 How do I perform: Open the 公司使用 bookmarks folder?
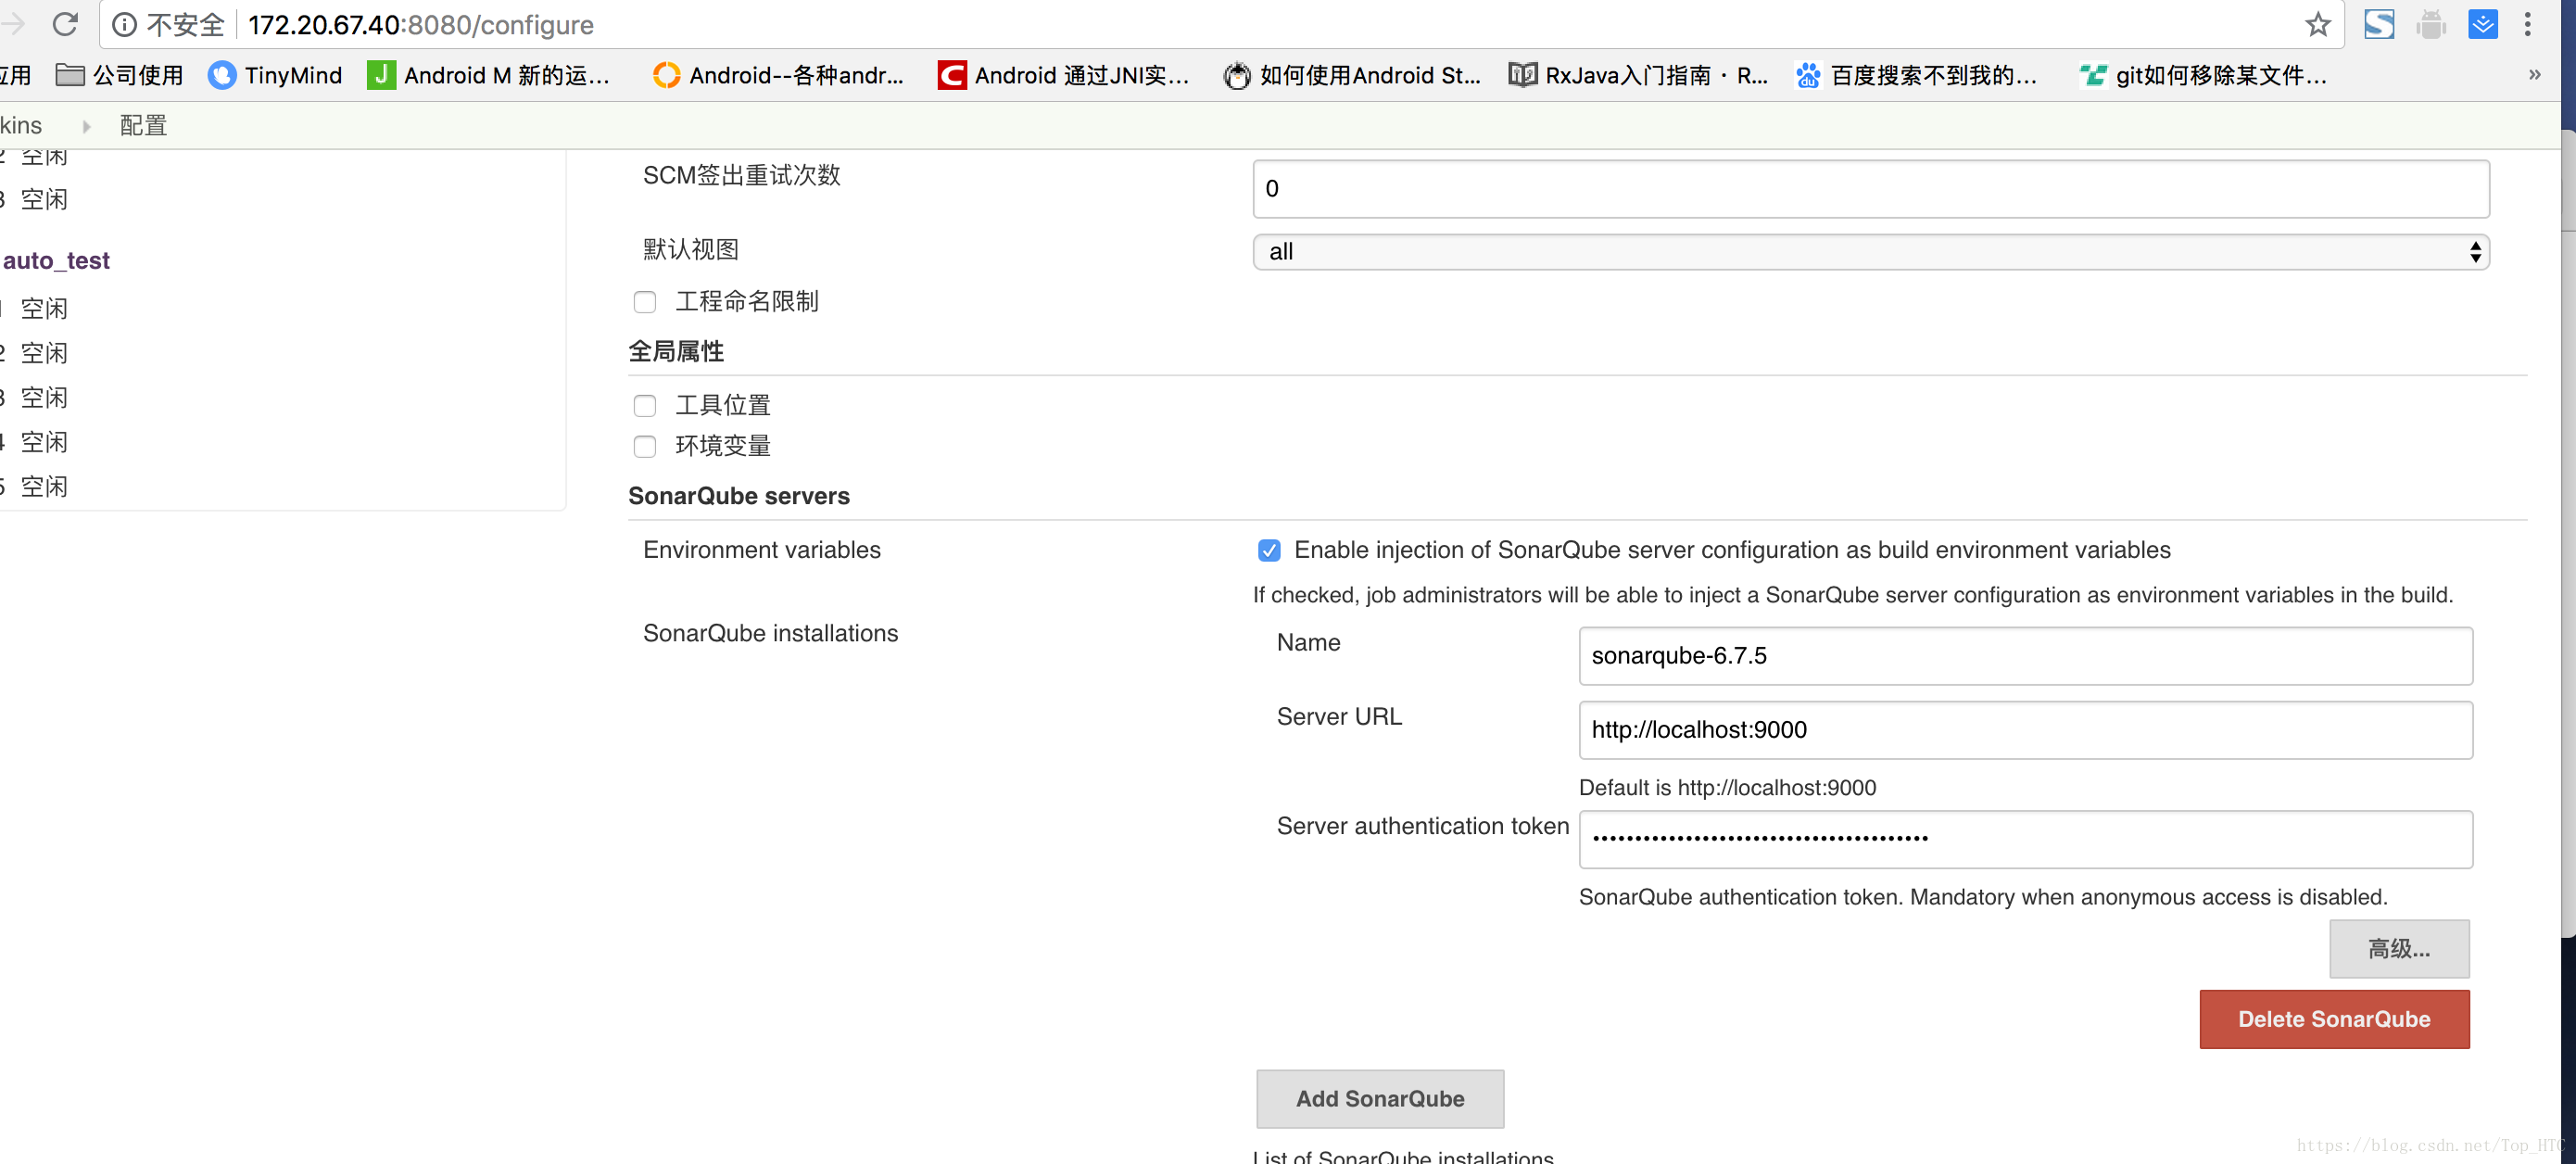[x=120, y=75]
